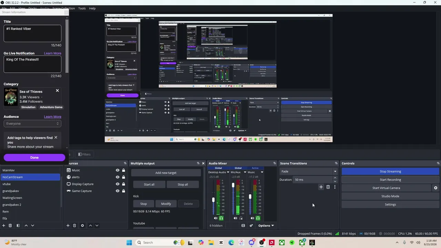Open source properties gear in Sources toolbar

tap(82, 226)
